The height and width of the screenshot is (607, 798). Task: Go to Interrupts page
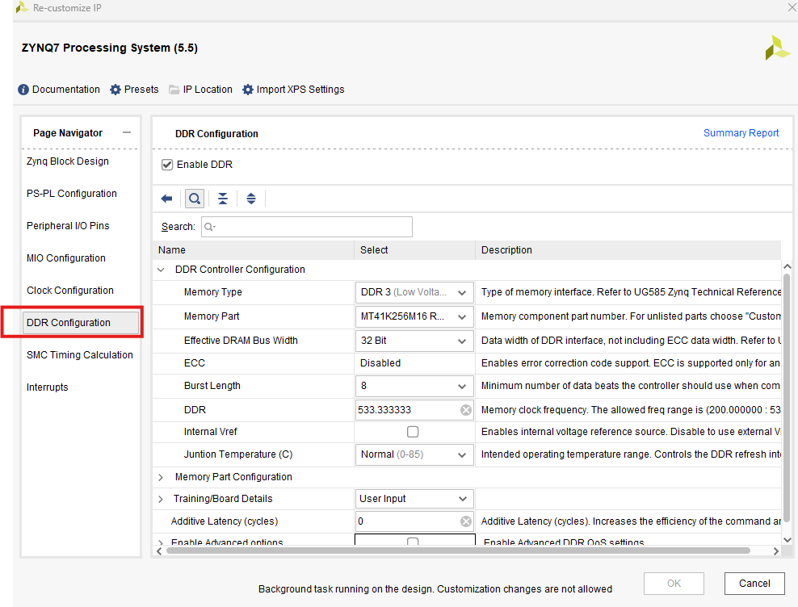pos(48,387)
